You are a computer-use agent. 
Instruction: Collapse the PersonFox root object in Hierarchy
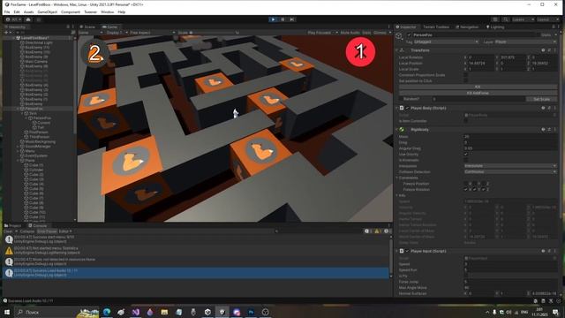coord(18,109)
